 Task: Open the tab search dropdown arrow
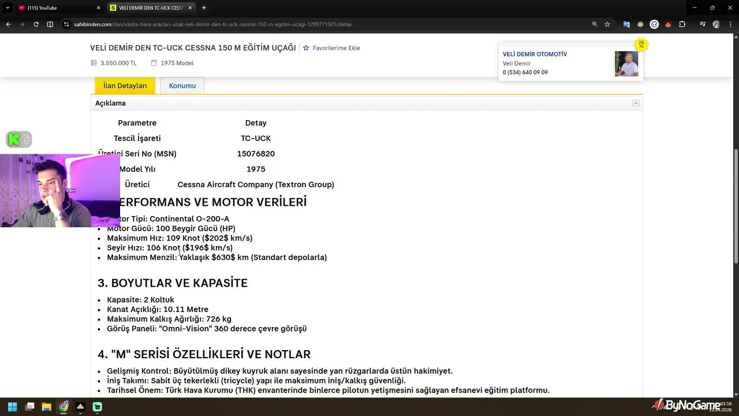pos(8,8)
